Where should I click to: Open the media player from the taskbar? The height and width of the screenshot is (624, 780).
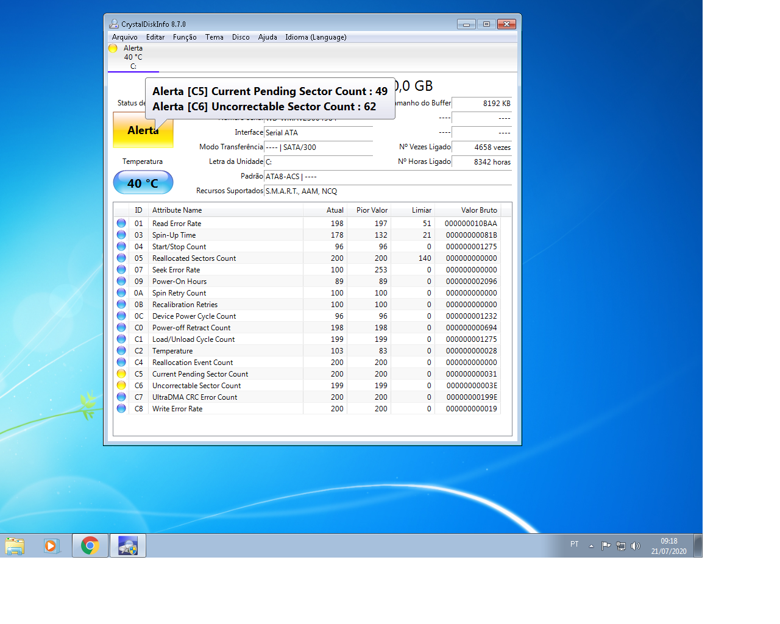(x=51, y=545)
